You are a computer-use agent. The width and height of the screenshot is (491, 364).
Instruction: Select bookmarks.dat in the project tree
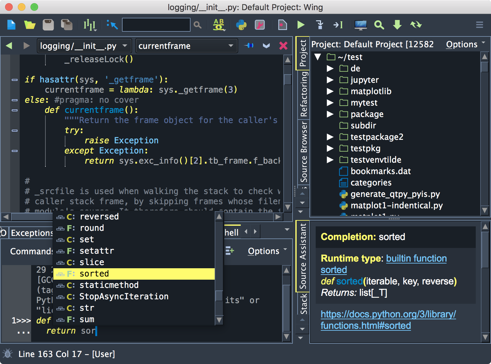pyautogui.click(x=380, y=171)
